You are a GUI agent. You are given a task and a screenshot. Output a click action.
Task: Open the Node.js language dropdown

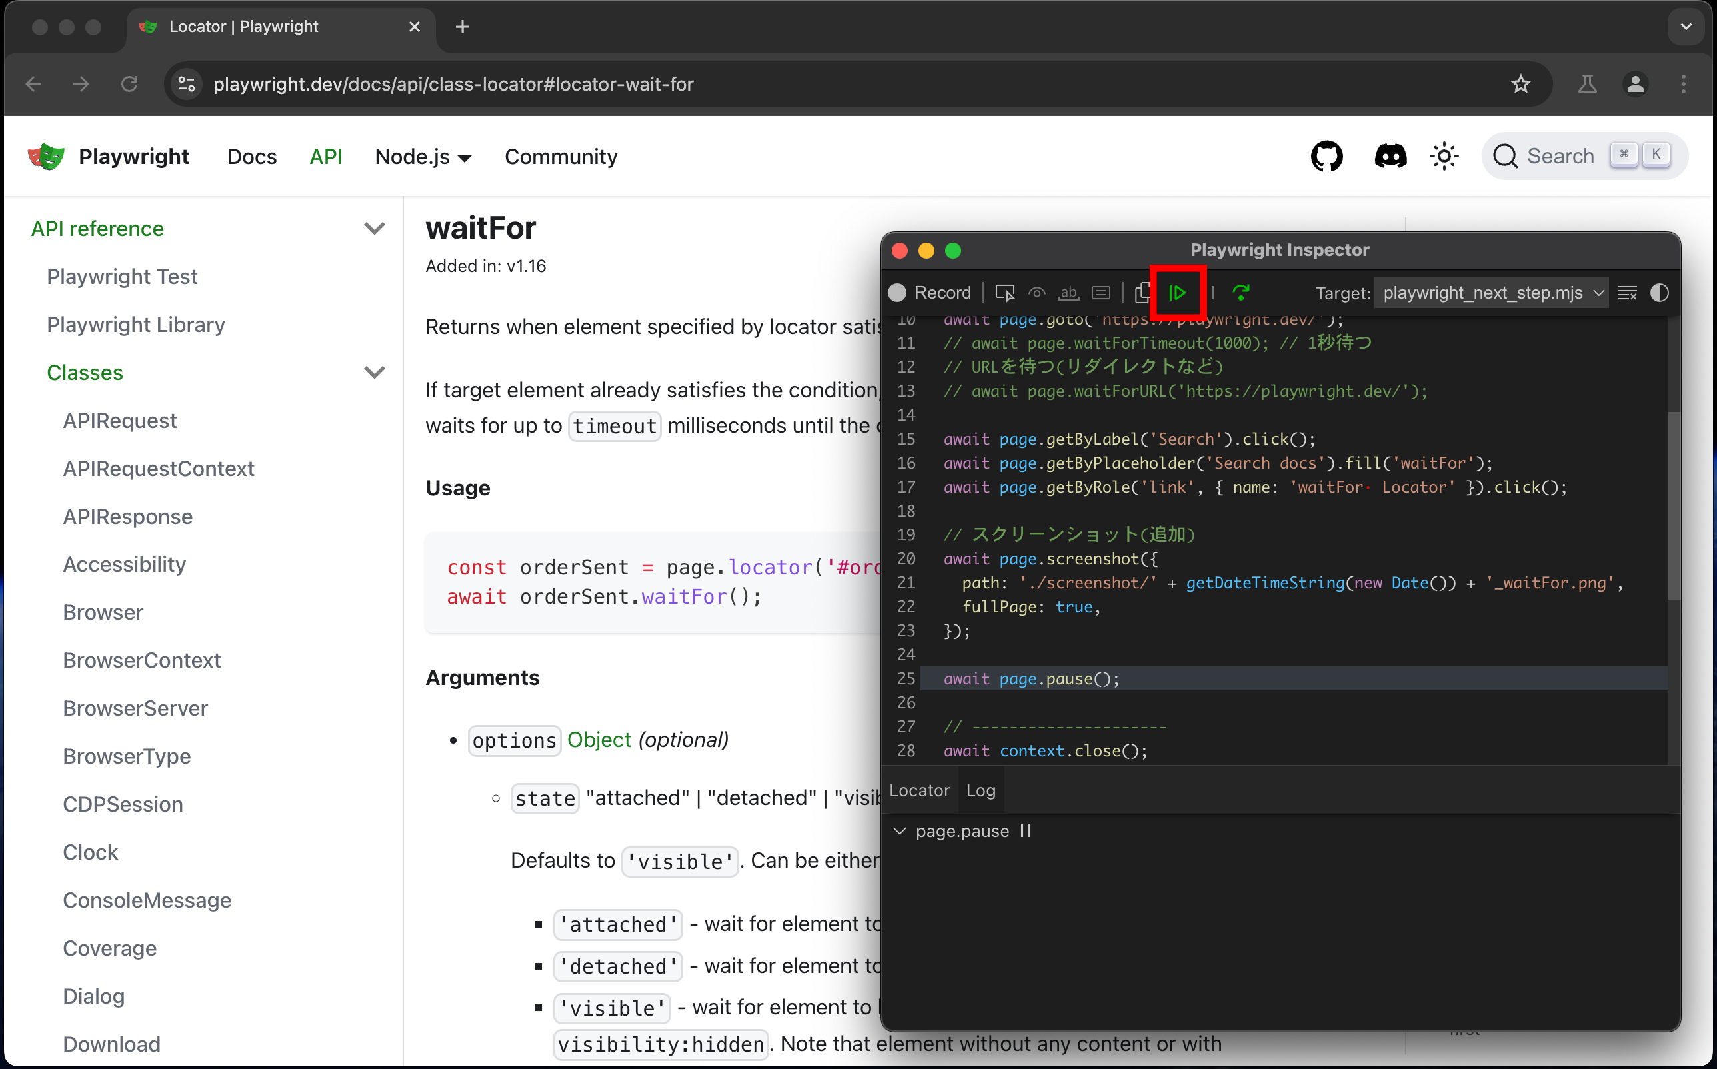pos(423,156)
